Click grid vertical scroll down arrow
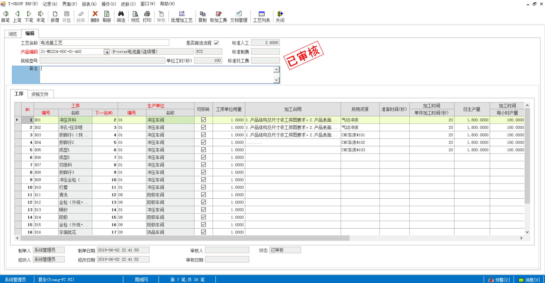 click(527, 232)
